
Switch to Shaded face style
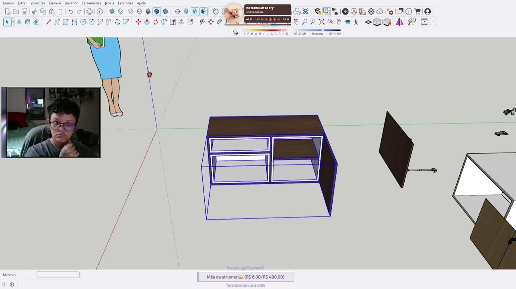148,12
